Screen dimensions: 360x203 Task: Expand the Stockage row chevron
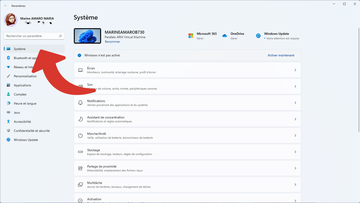click(295, 152)
